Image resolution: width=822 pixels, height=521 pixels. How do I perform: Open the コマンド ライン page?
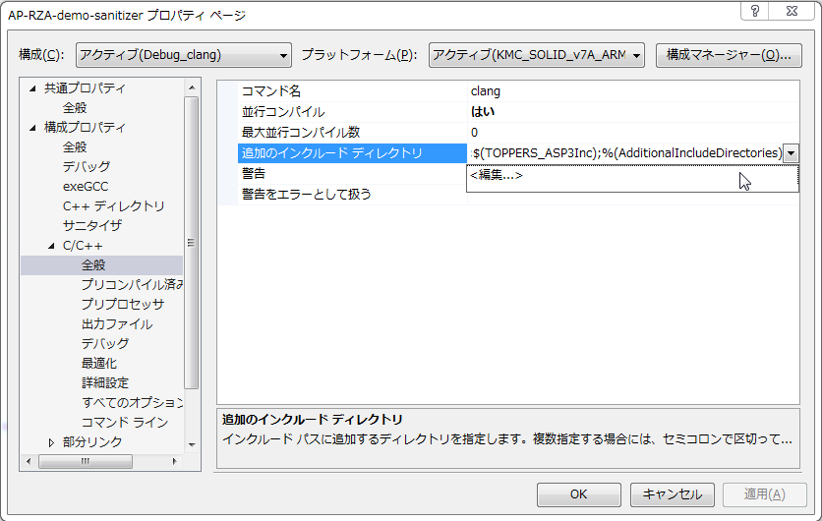pyautogui.click(x=124, y=423)
